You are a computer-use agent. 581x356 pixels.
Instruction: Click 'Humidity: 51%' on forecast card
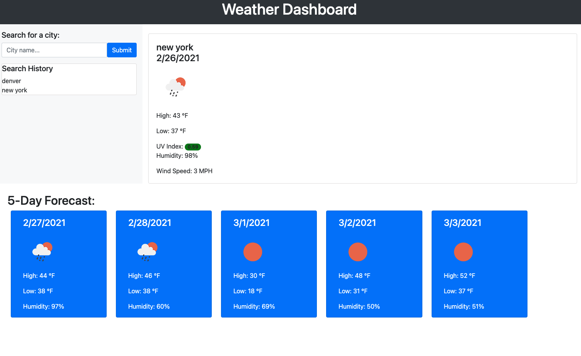point(464,306)
